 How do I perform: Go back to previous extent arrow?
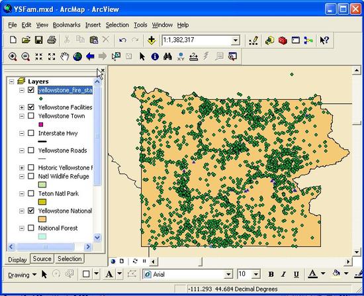90,56
